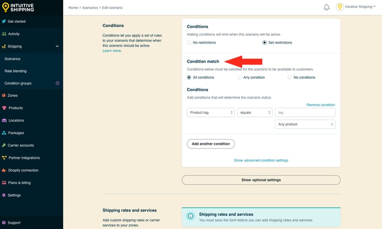Viewport: 382px width, 229px height.
Task: Click Show advanced condition settings link
Action: coord(261,161)
